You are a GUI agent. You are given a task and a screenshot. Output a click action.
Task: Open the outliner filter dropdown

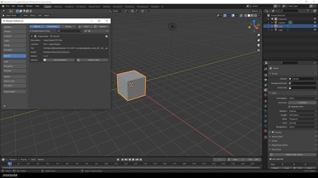pyautogui.click(x=309, y=11)
